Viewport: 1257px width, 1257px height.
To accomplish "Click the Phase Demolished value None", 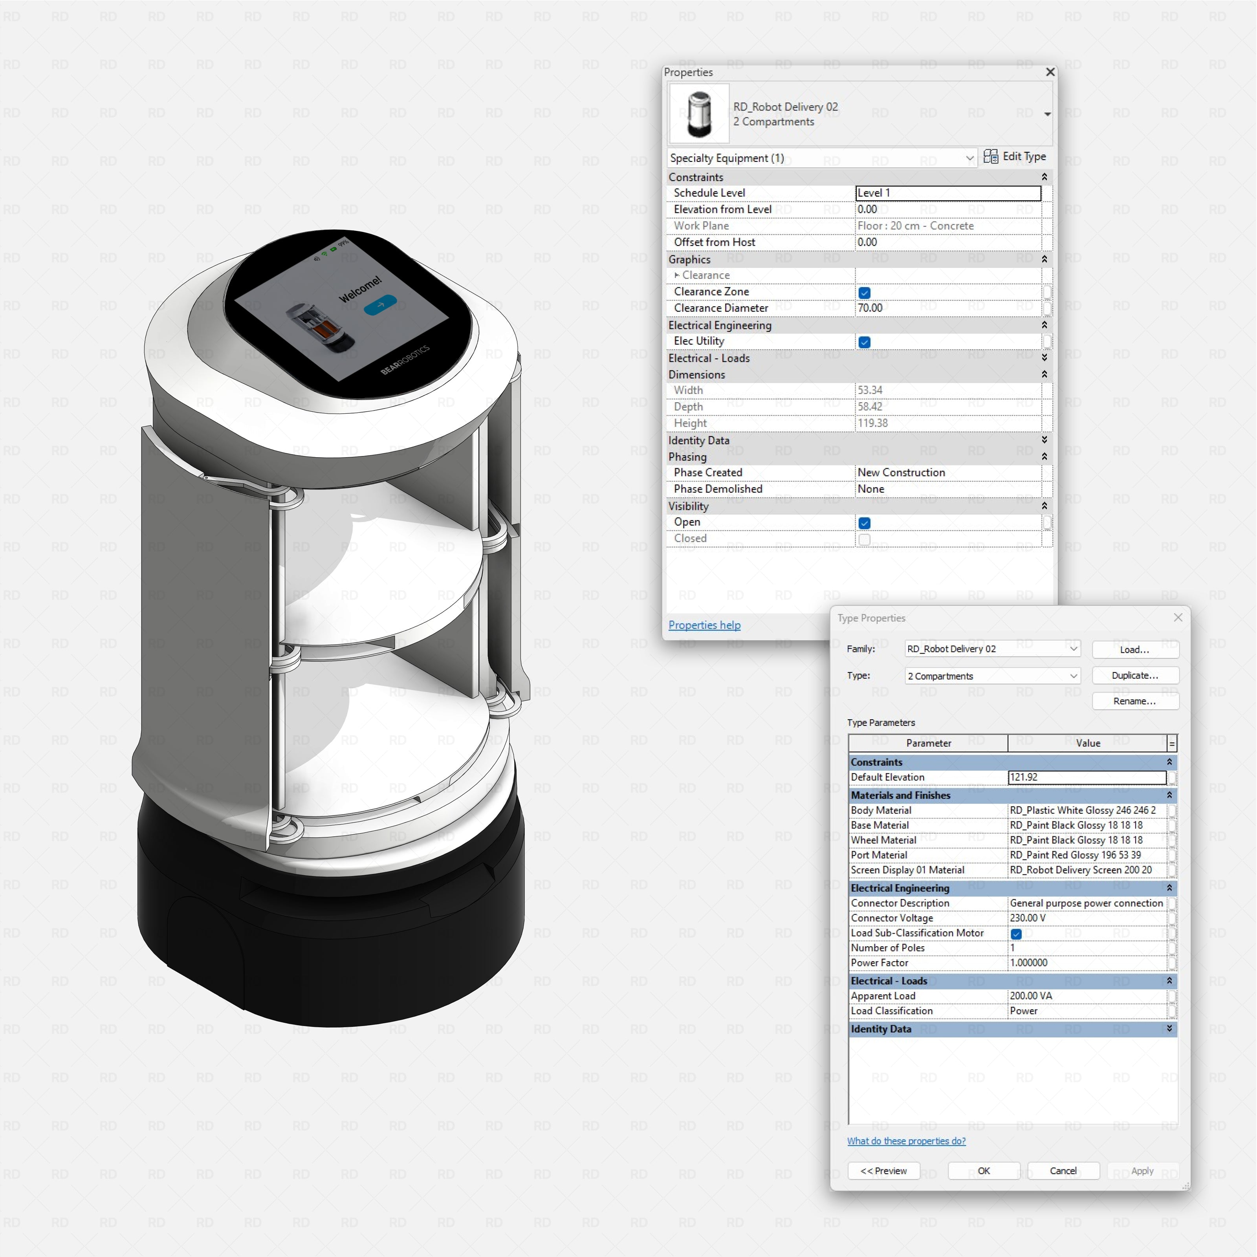I will [948, 489].
